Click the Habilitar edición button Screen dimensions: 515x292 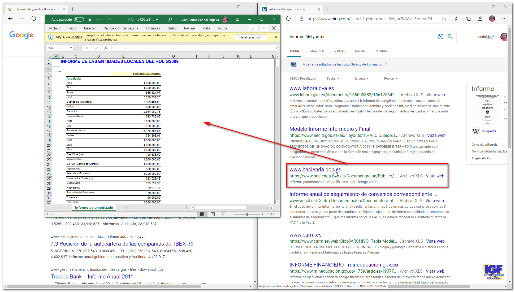click(x=251, y=37)
